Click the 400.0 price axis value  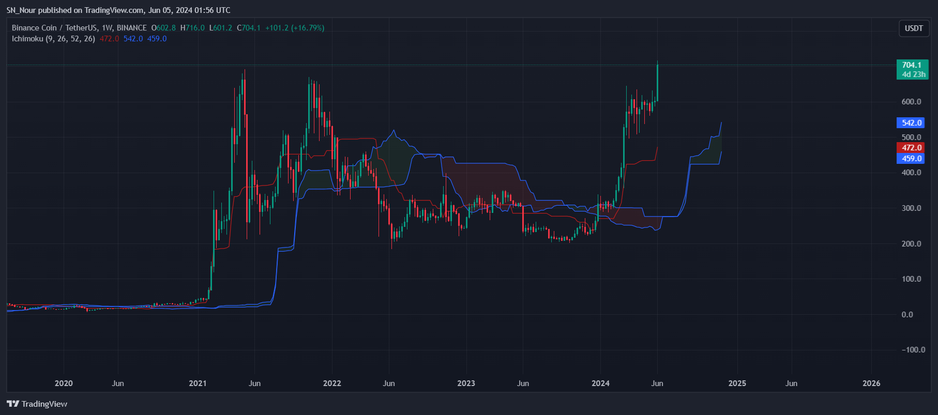pos(911,173)
